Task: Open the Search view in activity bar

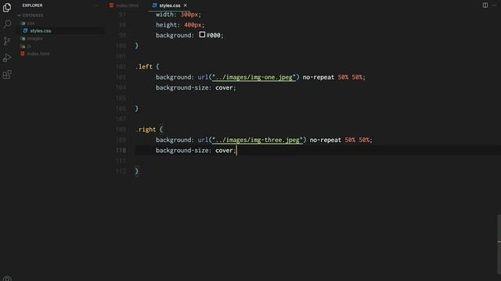Action: point(7,24)
